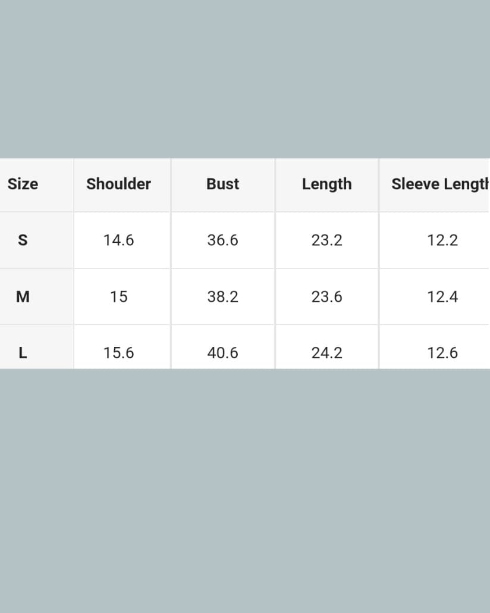
Task: Select the L size row label
Action: tap(23, 352)
